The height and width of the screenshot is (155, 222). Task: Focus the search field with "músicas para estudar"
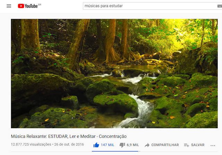pyautogui.click(x=150, y=6)
